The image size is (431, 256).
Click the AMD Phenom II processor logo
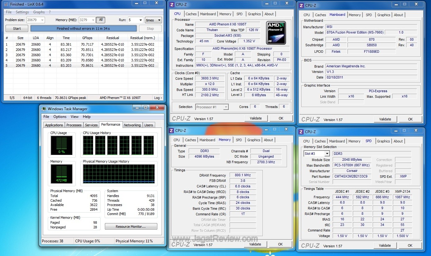click(276, 33)
